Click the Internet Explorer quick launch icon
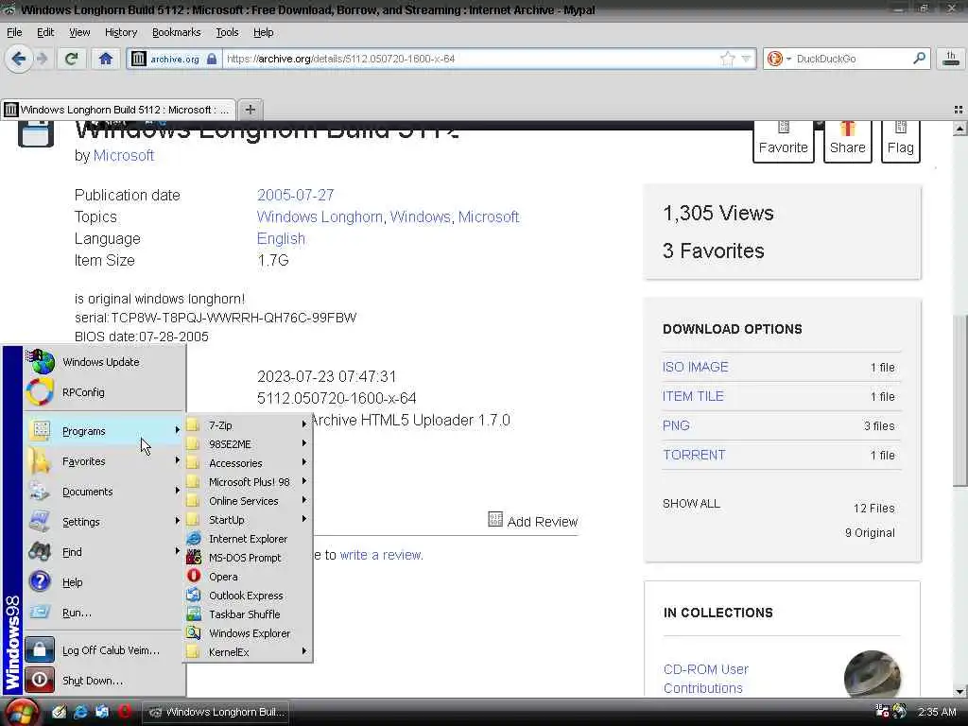Viewport: 968px width, 726px height. pyautogui.click(x=81, y=712)
